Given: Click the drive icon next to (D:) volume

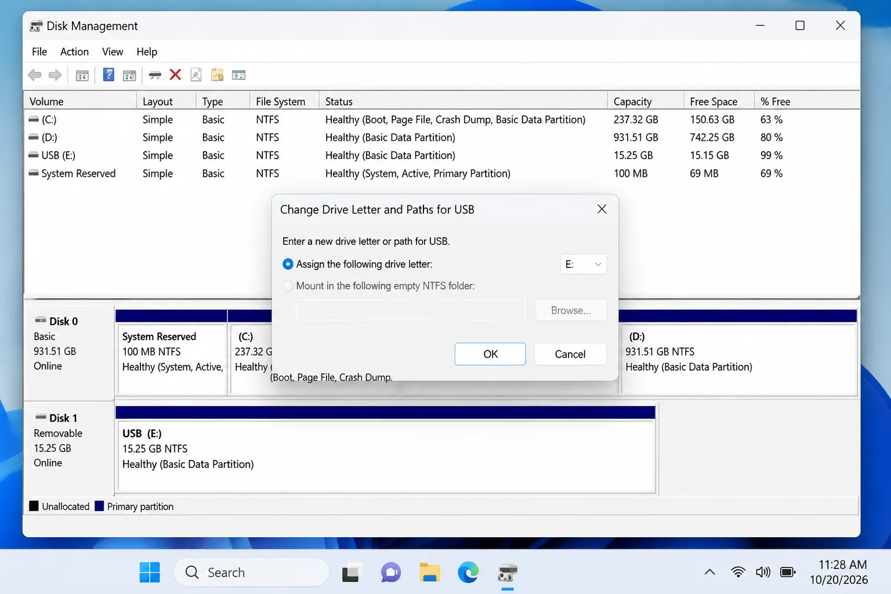Looking at the screenshot, I should pos(34,137).
